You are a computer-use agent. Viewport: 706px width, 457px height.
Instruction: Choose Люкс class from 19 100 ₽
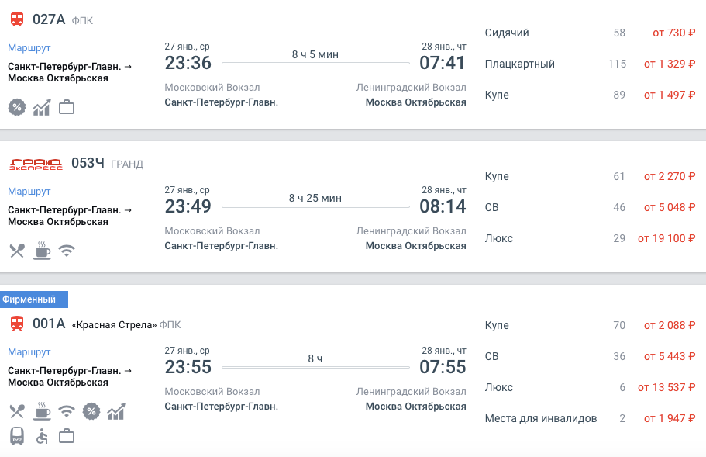(x=590, y=238)
